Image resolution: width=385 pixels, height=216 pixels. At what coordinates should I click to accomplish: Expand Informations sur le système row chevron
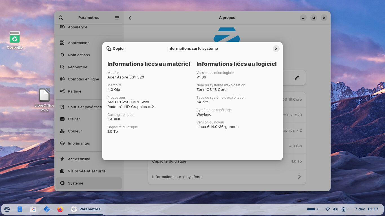click(299, 177)
